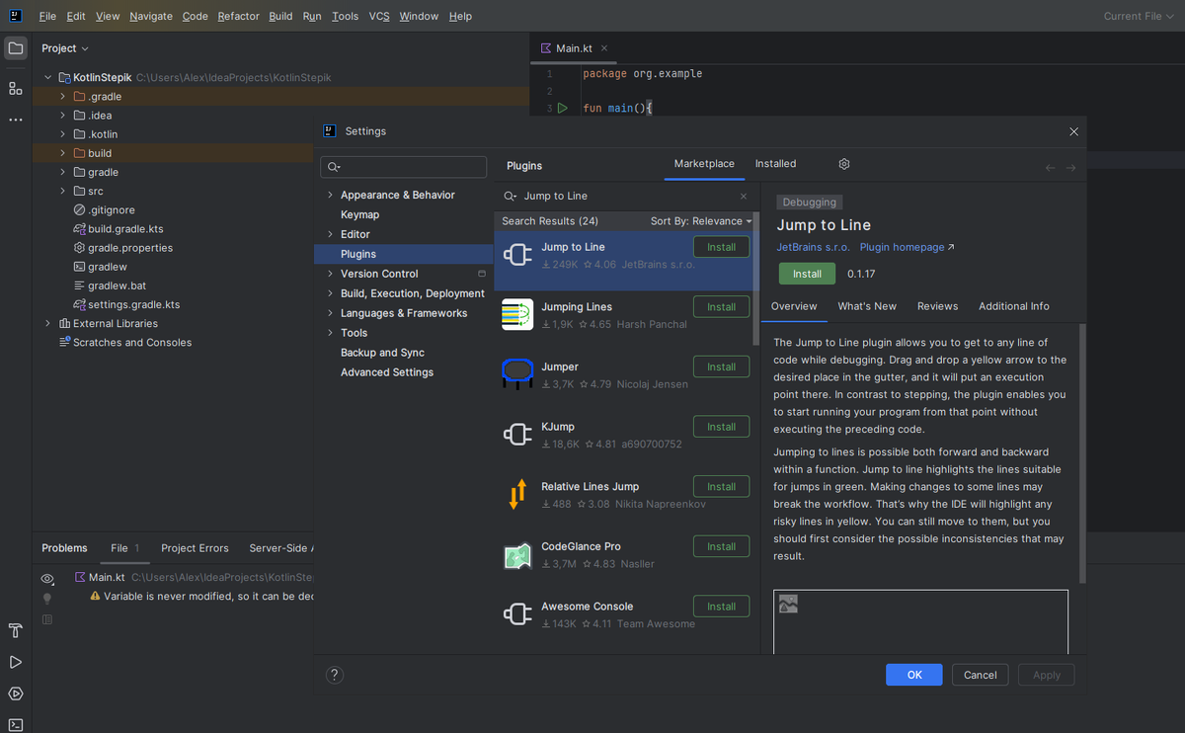Open the Plugin homepage link
Image resolution: width=1185 pixels, height=733 pixels.
click(907, 247)
